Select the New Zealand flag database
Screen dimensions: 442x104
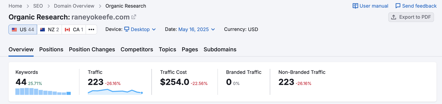click(49, 29)
